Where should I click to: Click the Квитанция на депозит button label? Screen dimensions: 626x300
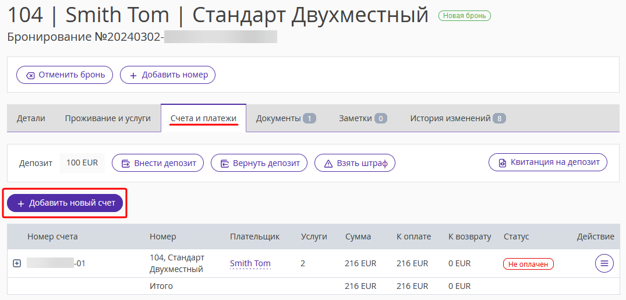[x=555, y=162]
